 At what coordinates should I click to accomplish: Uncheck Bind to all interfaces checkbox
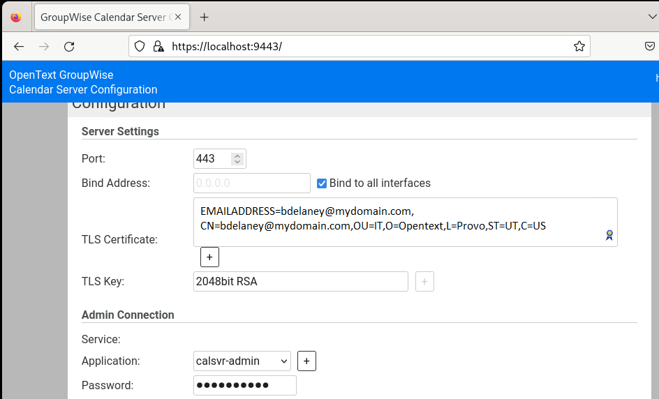(x=322, y=183)
